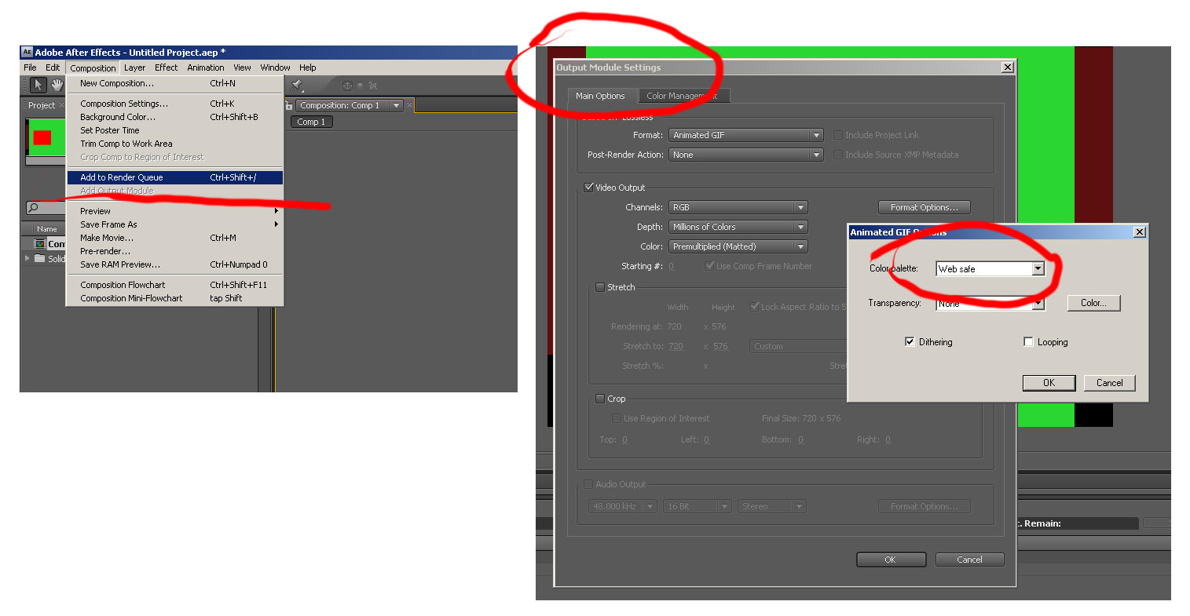Open the Help menu

(x=307, y=67)
